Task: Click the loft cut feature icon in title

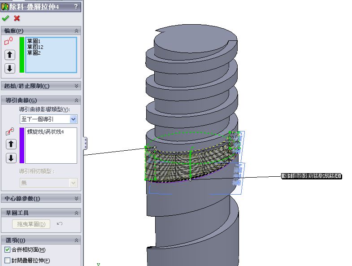Action: pyautogui.click(x=5, y=7)
